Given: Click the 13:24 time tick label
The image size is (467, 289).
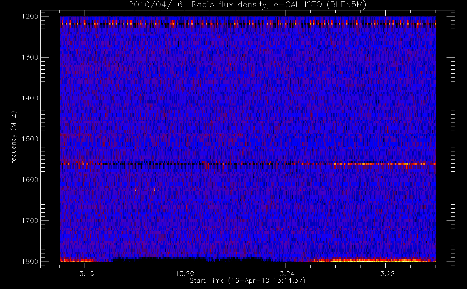Looking at the screenshot, I should 285,273.
